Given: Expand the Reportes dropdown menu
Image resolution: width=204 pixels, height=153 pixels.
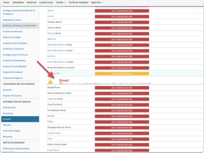Looking at the screenshot, I should (x=97, y=2).
